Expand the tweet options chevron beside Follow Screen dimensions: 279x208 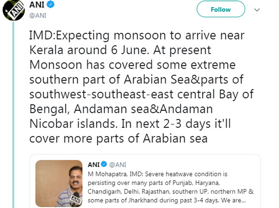[257, 10]
